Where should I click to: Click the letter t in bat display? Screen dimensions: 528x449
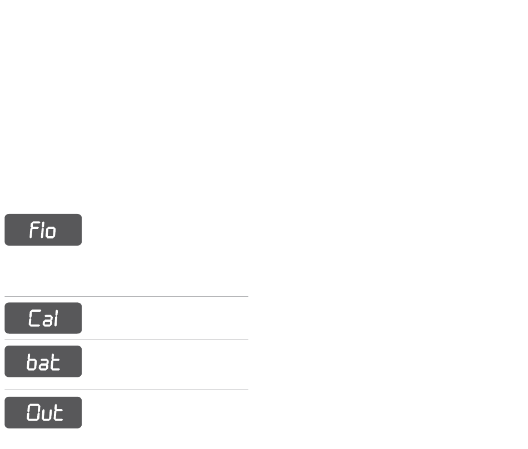pyautogui.click(x=55, y=362)
